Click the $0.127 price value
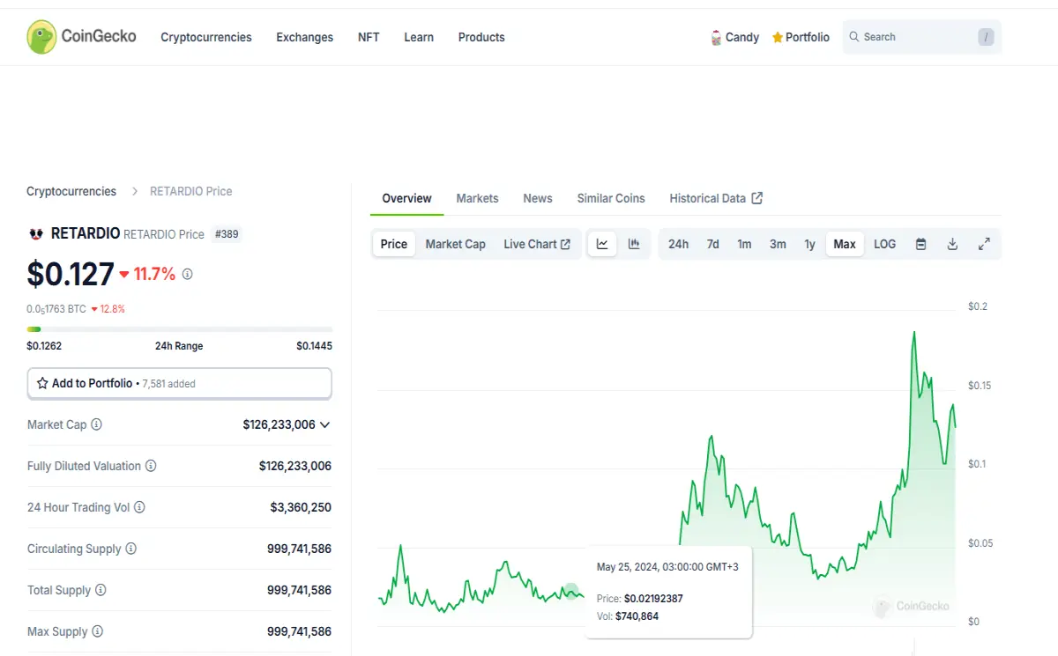1058x656 pixels. (x=71, y=274)
